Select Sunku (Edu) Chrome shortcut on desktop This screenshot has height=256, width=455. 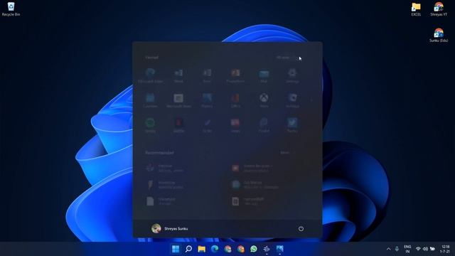coord(439,35)
